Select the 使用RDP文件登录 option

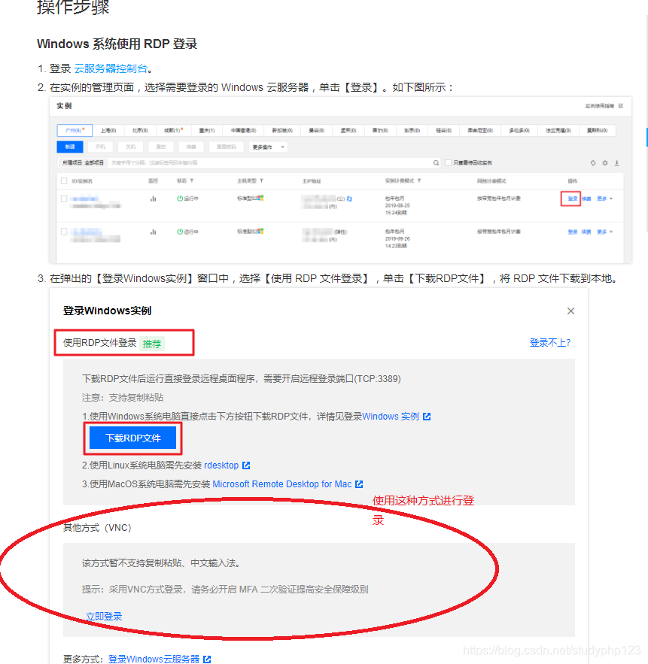99,343
